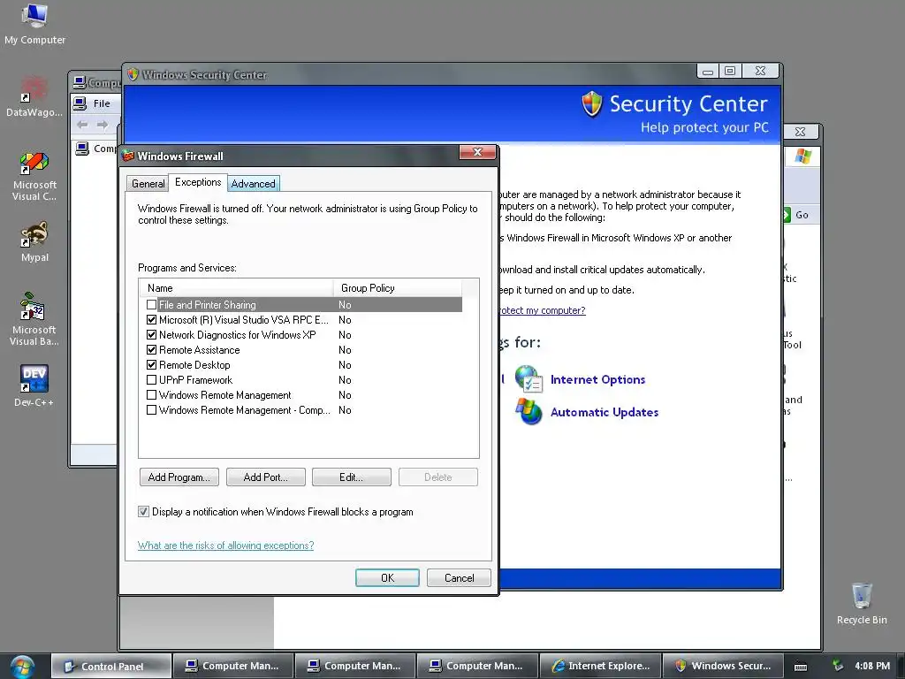
Task: Click OK in Windows Firewall dialog
Action: [x=387, y=577]
